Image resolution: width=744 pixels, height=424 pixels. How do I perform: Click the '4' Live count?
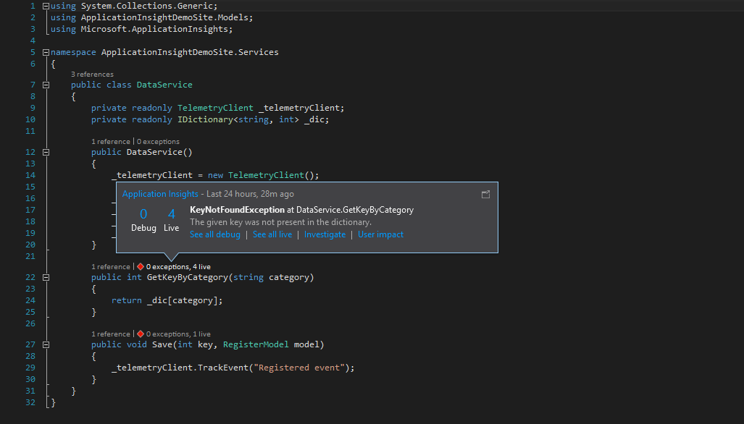pyautogui.click(x=171, y=214)
